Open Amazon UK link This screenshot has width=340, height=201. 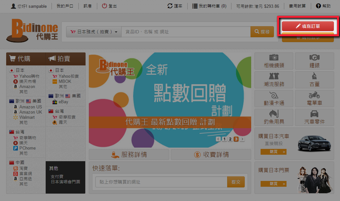click(x=30, y=112)
